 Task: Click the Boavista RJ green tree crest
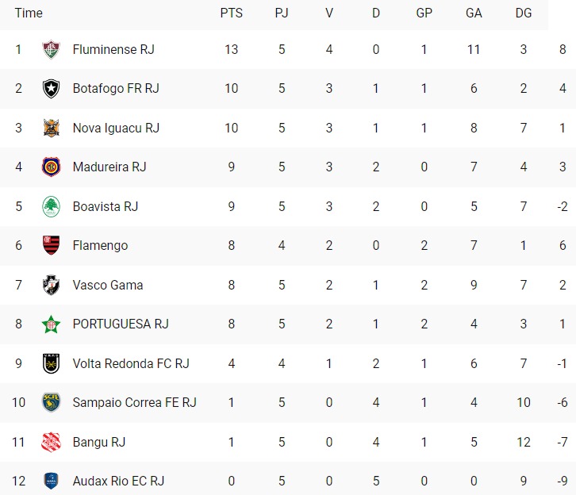point(51,206)
